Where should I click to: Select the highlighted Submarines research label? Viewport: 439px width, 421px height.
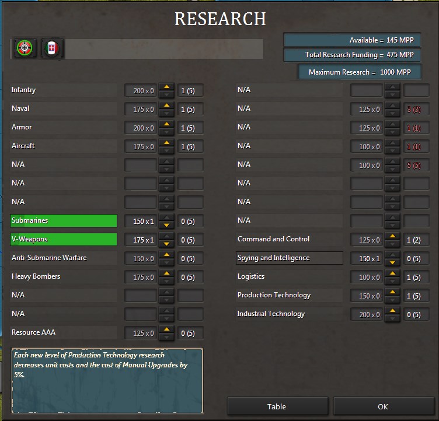(x=63, y=221)
